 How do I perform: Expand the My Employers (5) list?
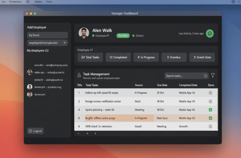click(x=38, y=50)
